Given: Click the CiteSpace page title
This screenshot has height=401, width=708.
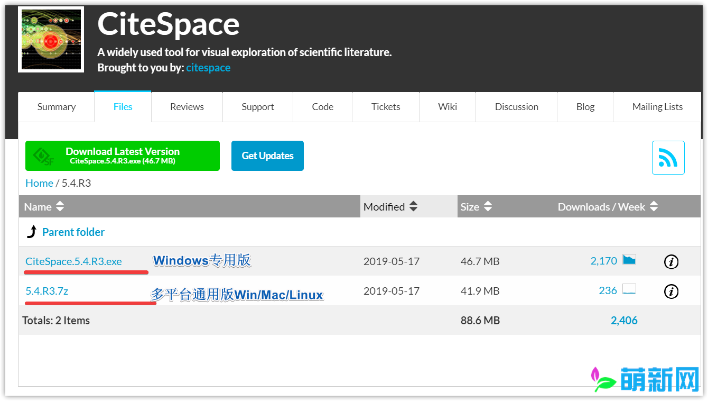Looking at the screenshot, I should (169, 24).
